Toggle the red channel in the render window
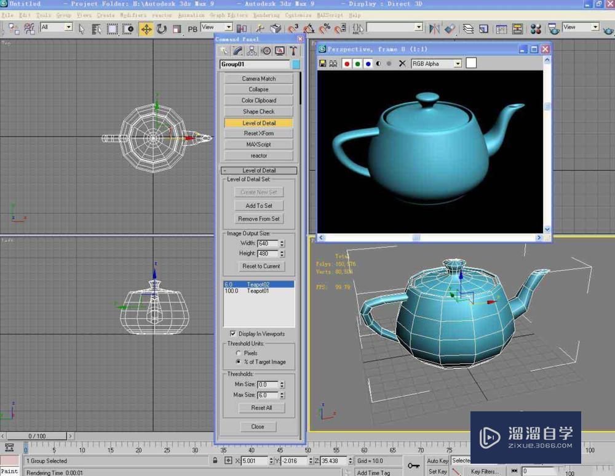615x476 pixels. pyautogui.click(x=346, y=63)
